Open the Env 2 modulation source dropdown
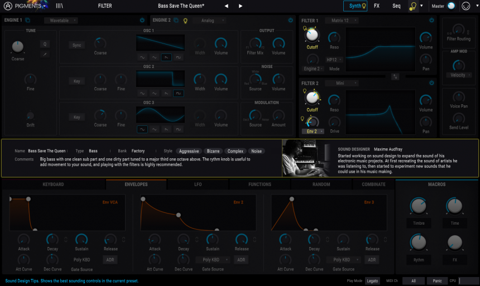 click(313, 131)
